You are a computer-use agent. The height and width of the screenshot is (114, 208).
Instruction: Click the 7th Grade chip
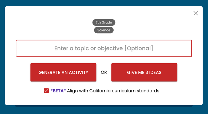(104, 22)
